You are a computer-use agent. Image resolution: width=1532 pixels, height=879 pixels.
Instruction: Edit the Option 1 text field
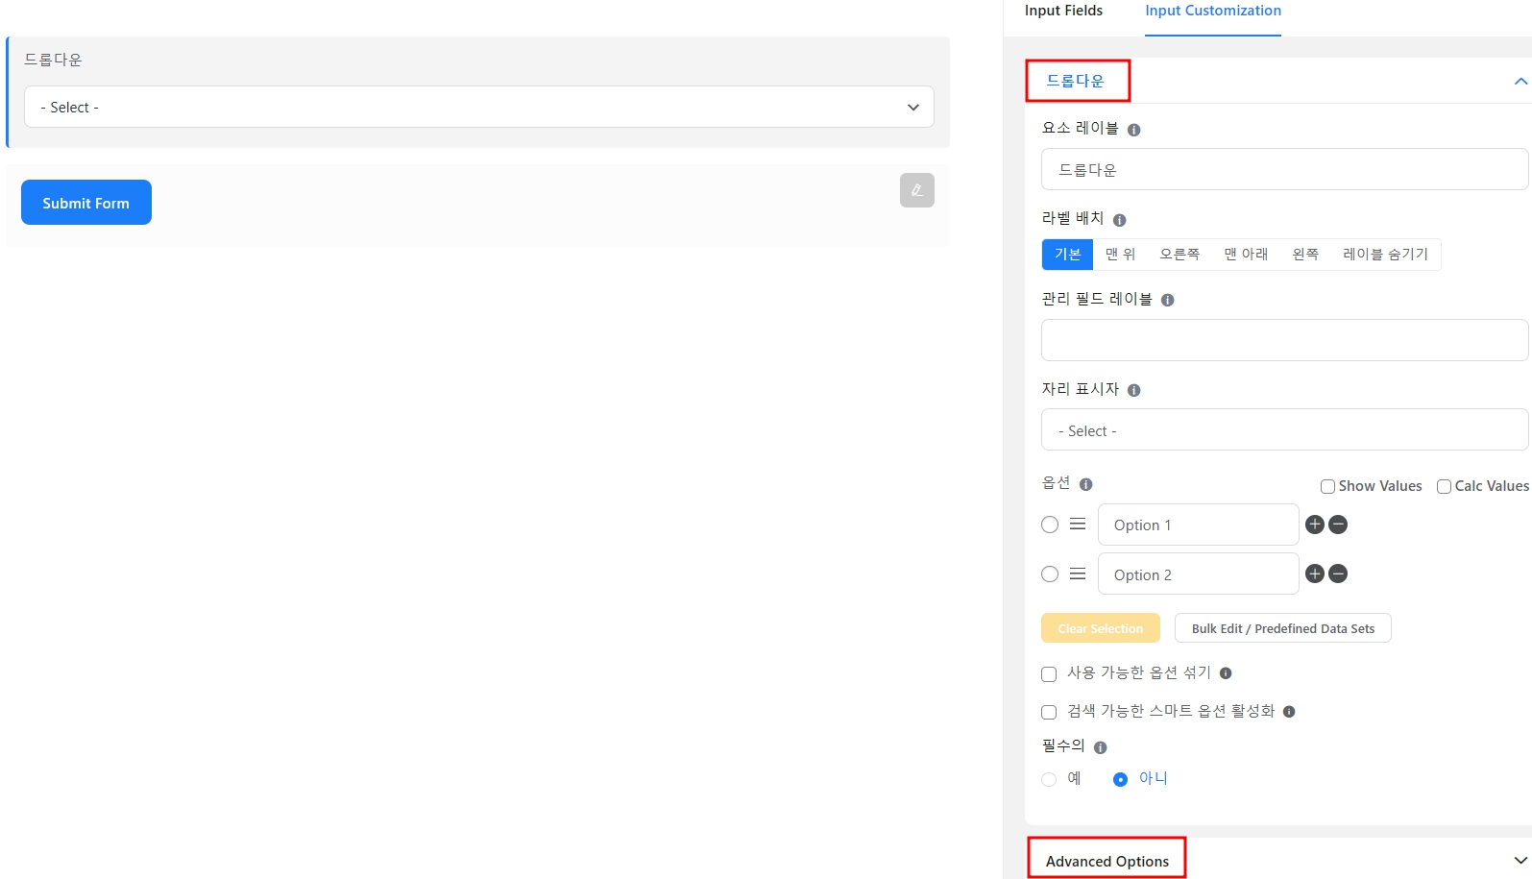pos(1198,525)
